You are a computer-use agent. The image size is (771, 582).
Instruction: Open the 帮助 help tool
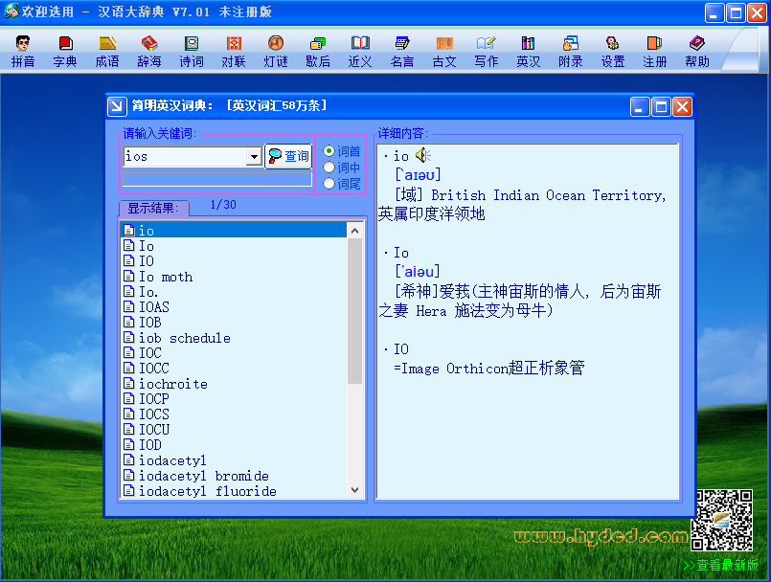click(x=697, y=51)
